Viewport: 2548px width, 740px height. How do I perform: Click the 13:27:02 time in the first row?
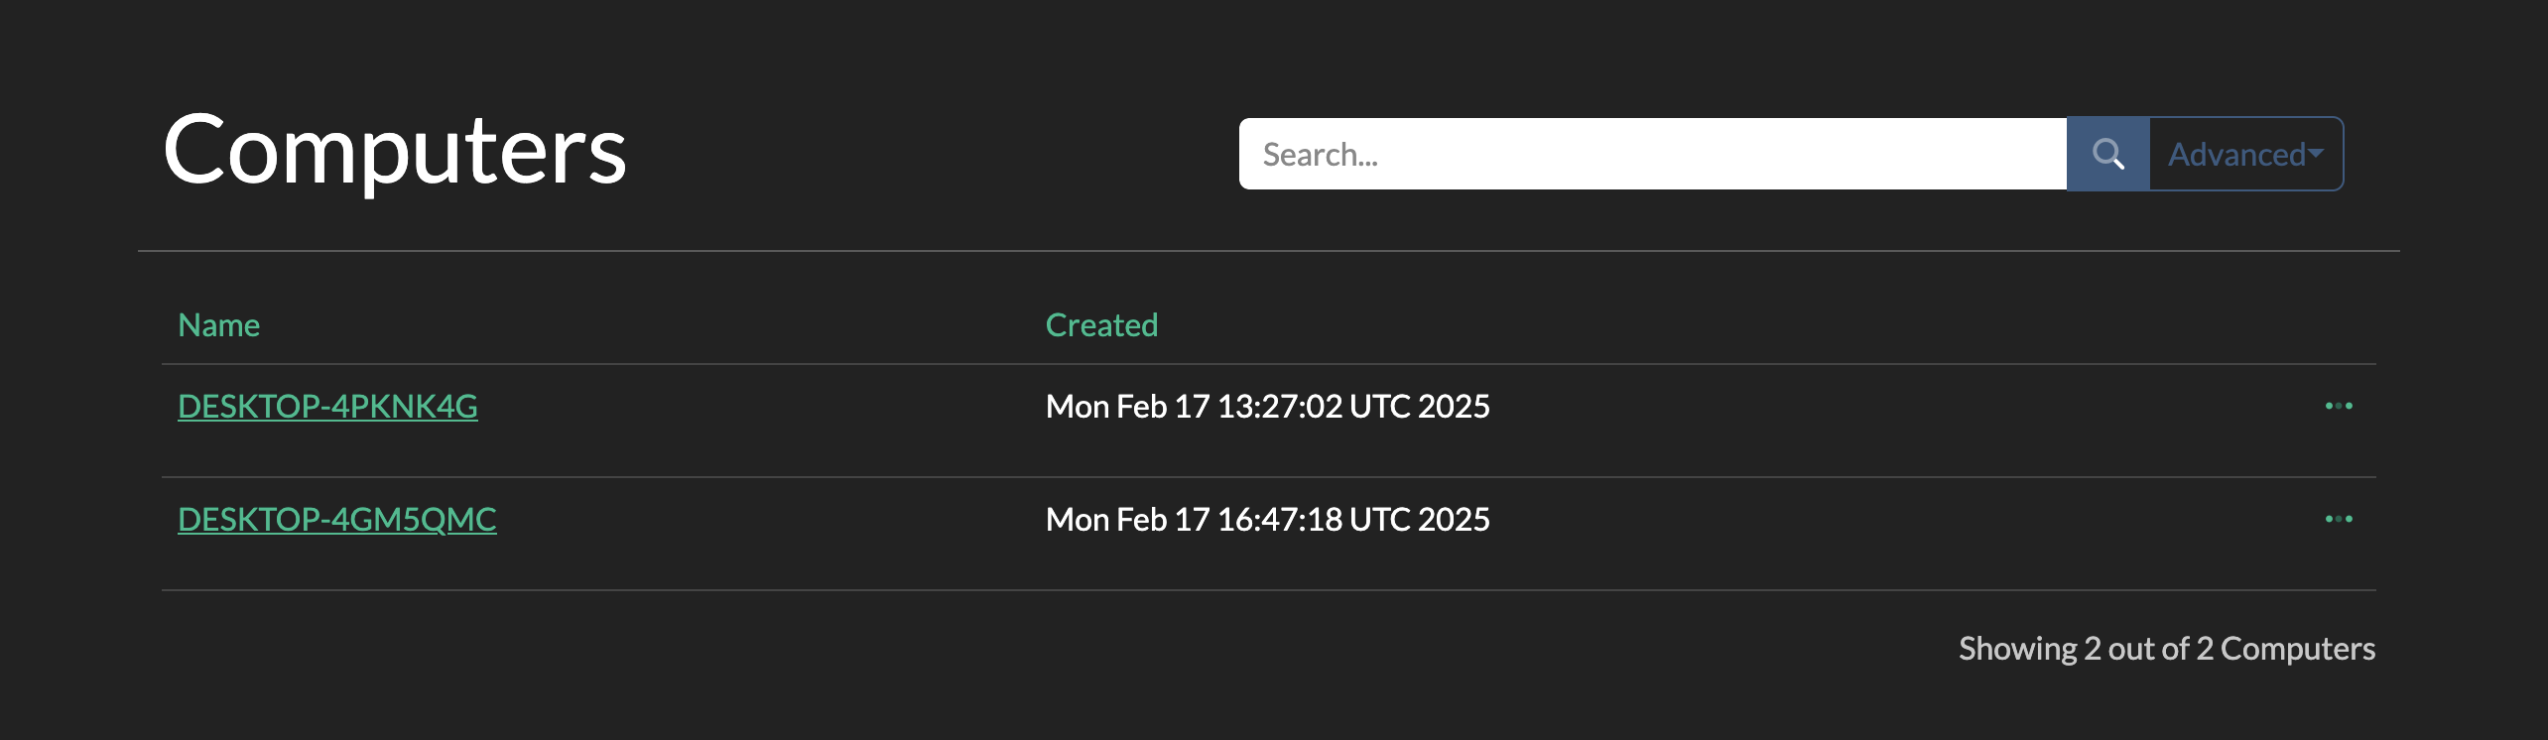click(1279, 407)
